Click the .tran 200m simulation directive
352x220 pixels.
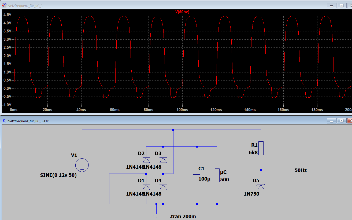[x=183, y=217]
